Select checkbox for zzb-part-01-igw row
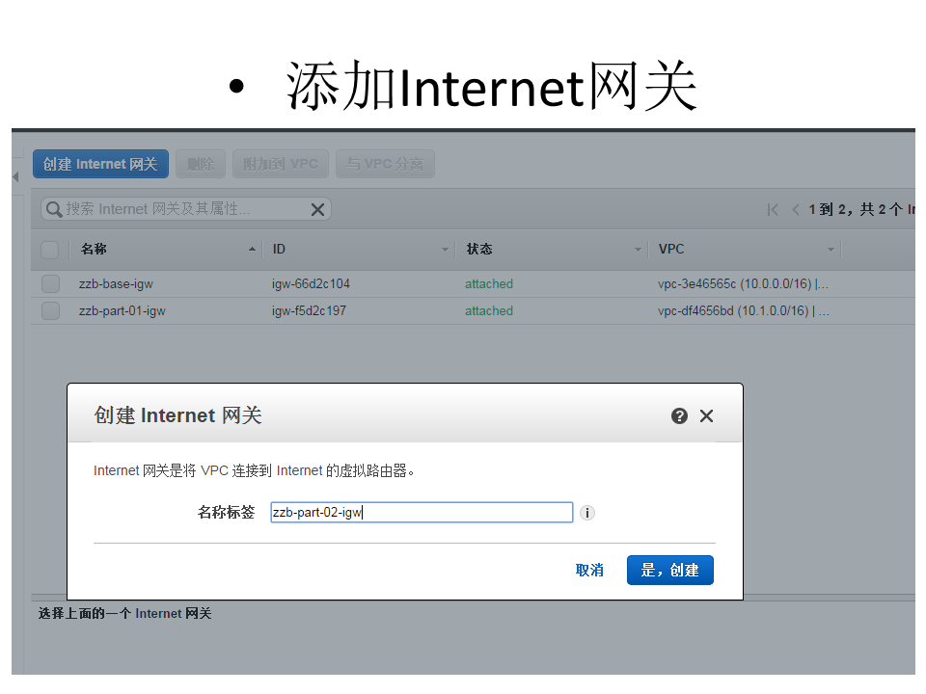The width and height of the screenshot is (926, 694). pos(51,311)
